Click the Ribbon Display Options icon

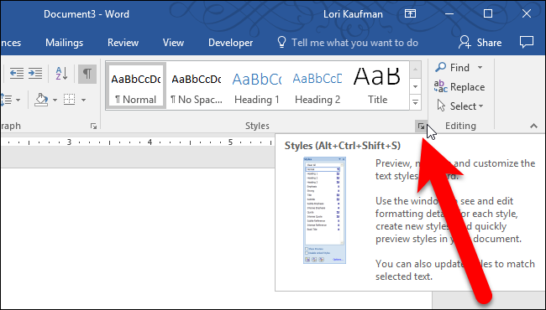[410, 14]
